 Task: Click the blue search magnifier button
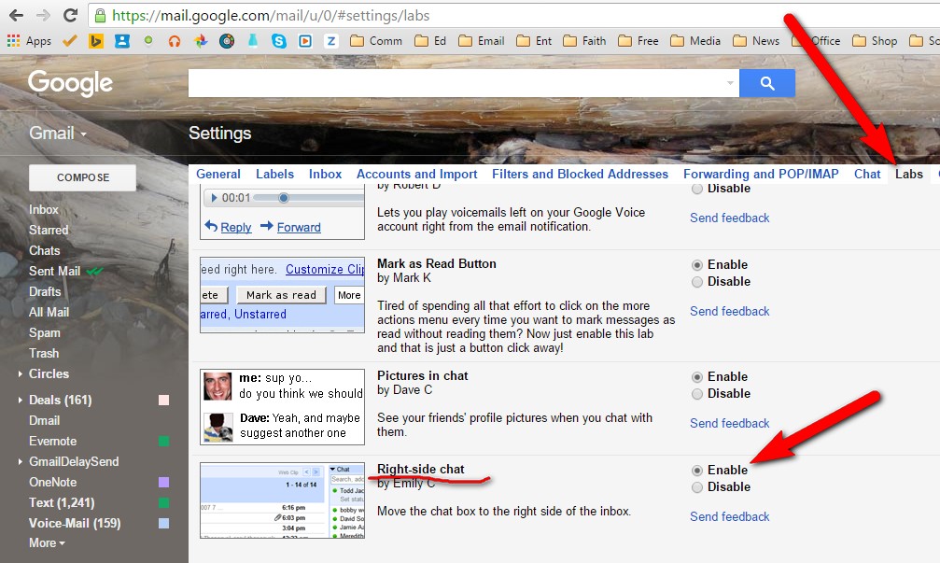click(x=766, y=83)
